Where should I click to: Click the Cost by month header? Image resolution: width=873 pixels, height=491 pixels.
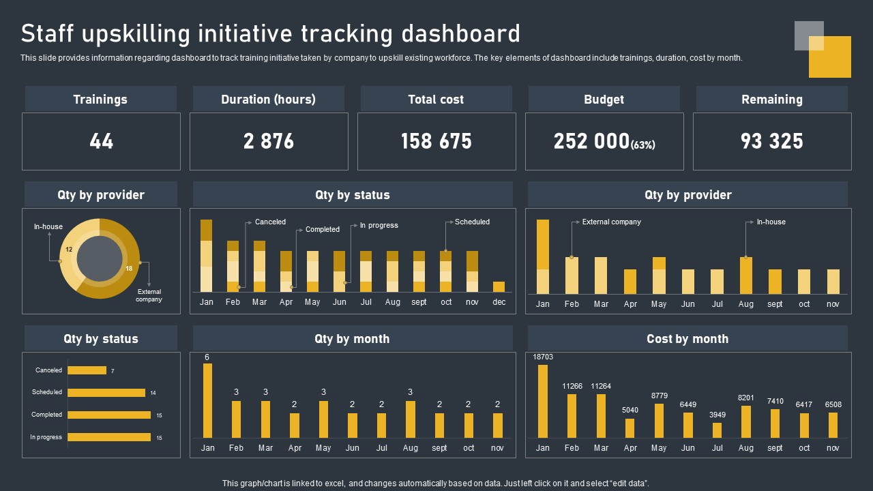click(x=687, y=339)
